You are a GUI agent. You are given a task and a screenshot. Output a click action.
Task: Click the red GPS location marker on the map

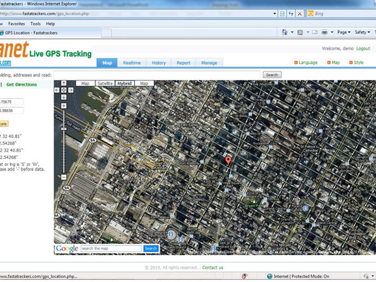pos(228,161)
